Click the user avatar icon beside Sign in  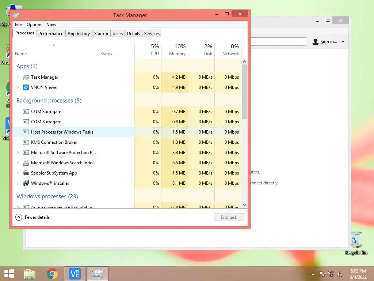pos(315,42)
